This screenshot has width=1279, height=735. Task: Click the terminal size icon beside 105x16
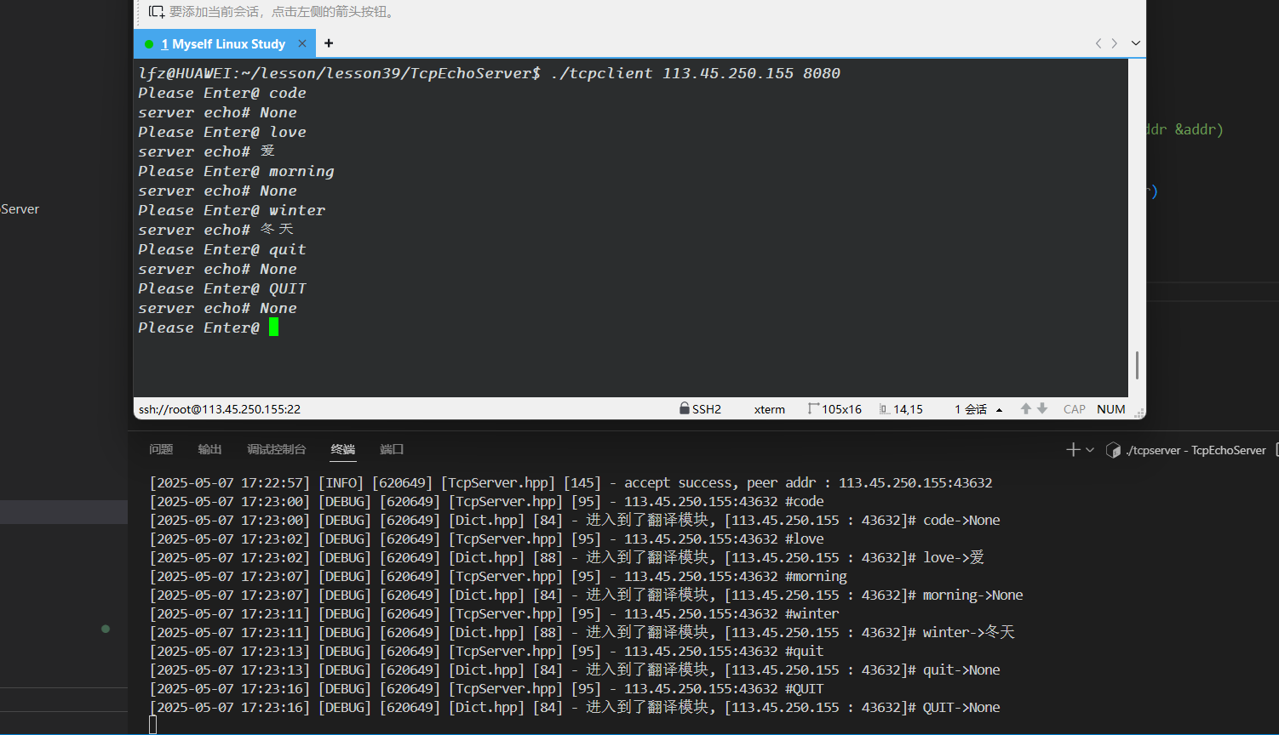(x=813, y=408)
